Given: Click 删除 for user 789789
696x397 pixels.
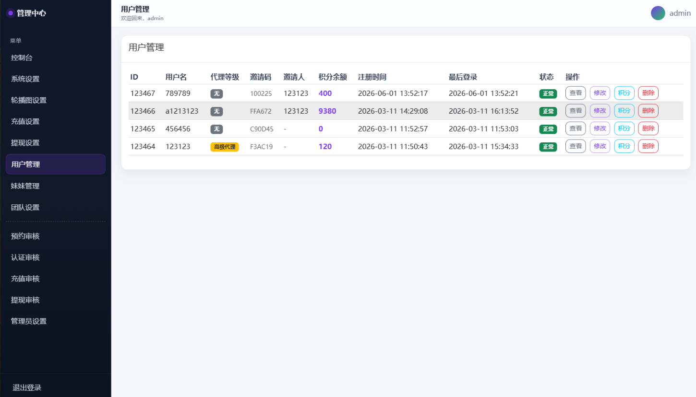Looking at the screenshot, I should pos(648,93).
